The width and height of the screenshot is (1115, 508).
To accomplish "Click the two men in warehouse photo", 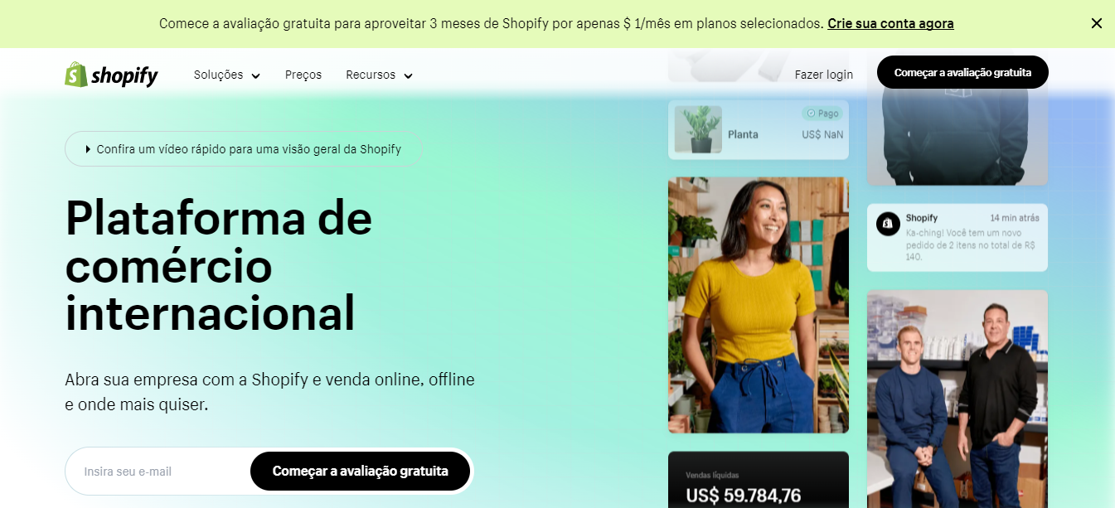I will point(957,399).
